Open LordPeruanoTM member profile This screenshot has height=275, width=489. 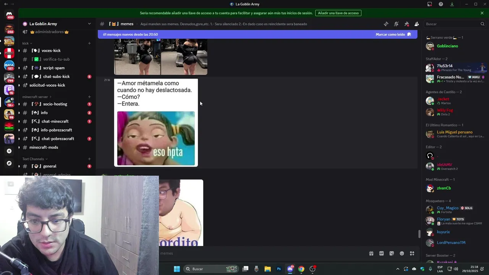tap(455, 243)
